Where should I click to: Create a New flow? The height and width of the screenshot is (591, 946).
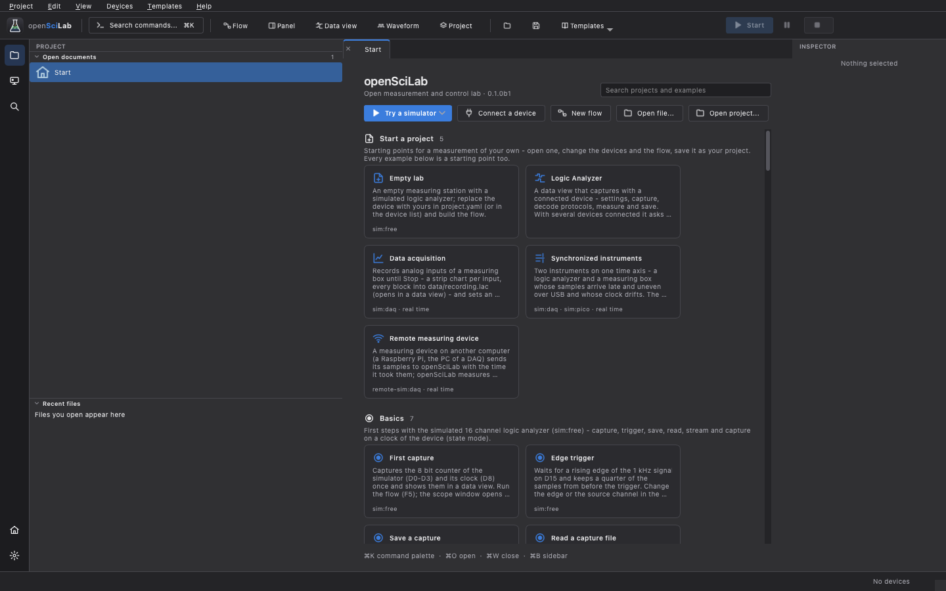tap(580, 113)
